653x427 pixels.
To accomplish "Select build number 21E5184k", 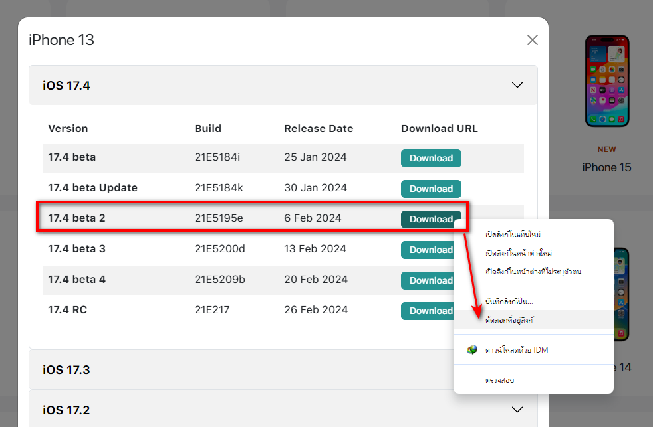I will (x=219, y=188).
